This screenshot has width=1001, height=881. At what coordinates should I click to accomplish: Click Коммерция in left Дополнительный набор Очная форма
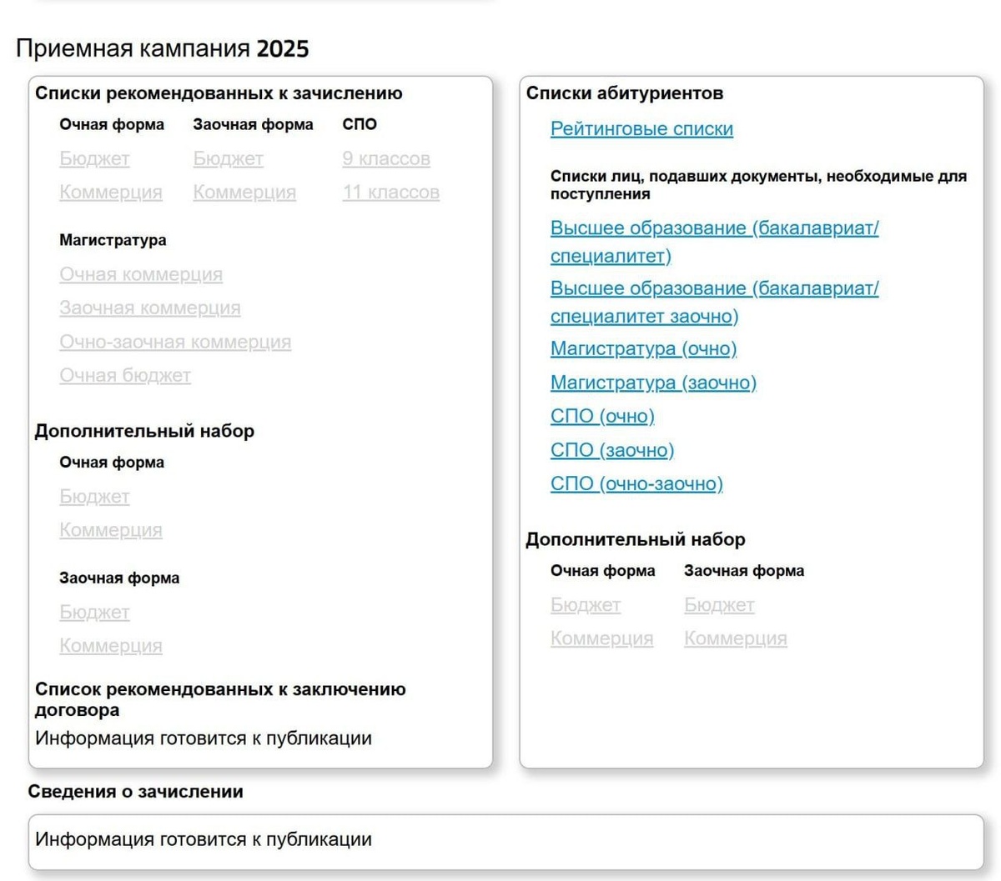click(x=111, y=530)
